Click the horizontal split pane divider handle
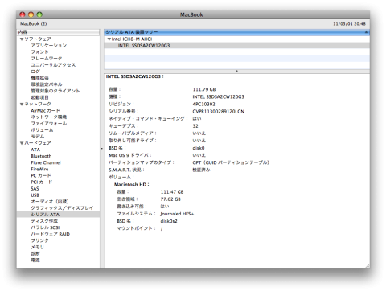The width and height of the screenshot is (386, 291). pos(236,71)
